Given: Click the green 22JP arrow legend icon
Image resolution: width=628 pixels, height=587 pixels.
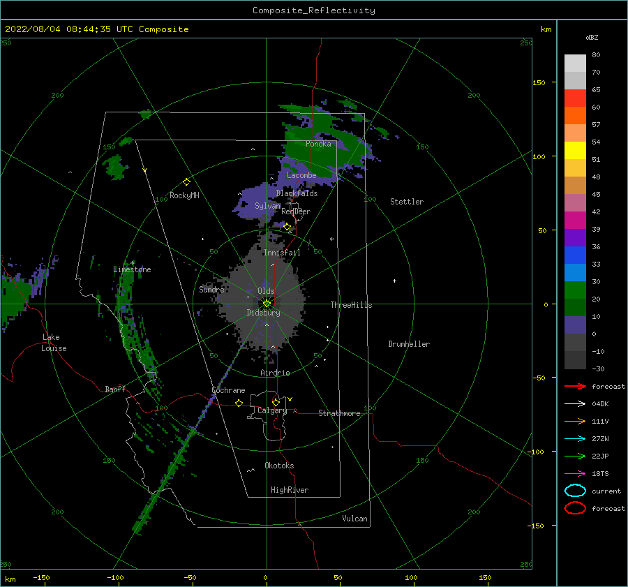Looking at the screenshot, I should (x=575, y=456).
